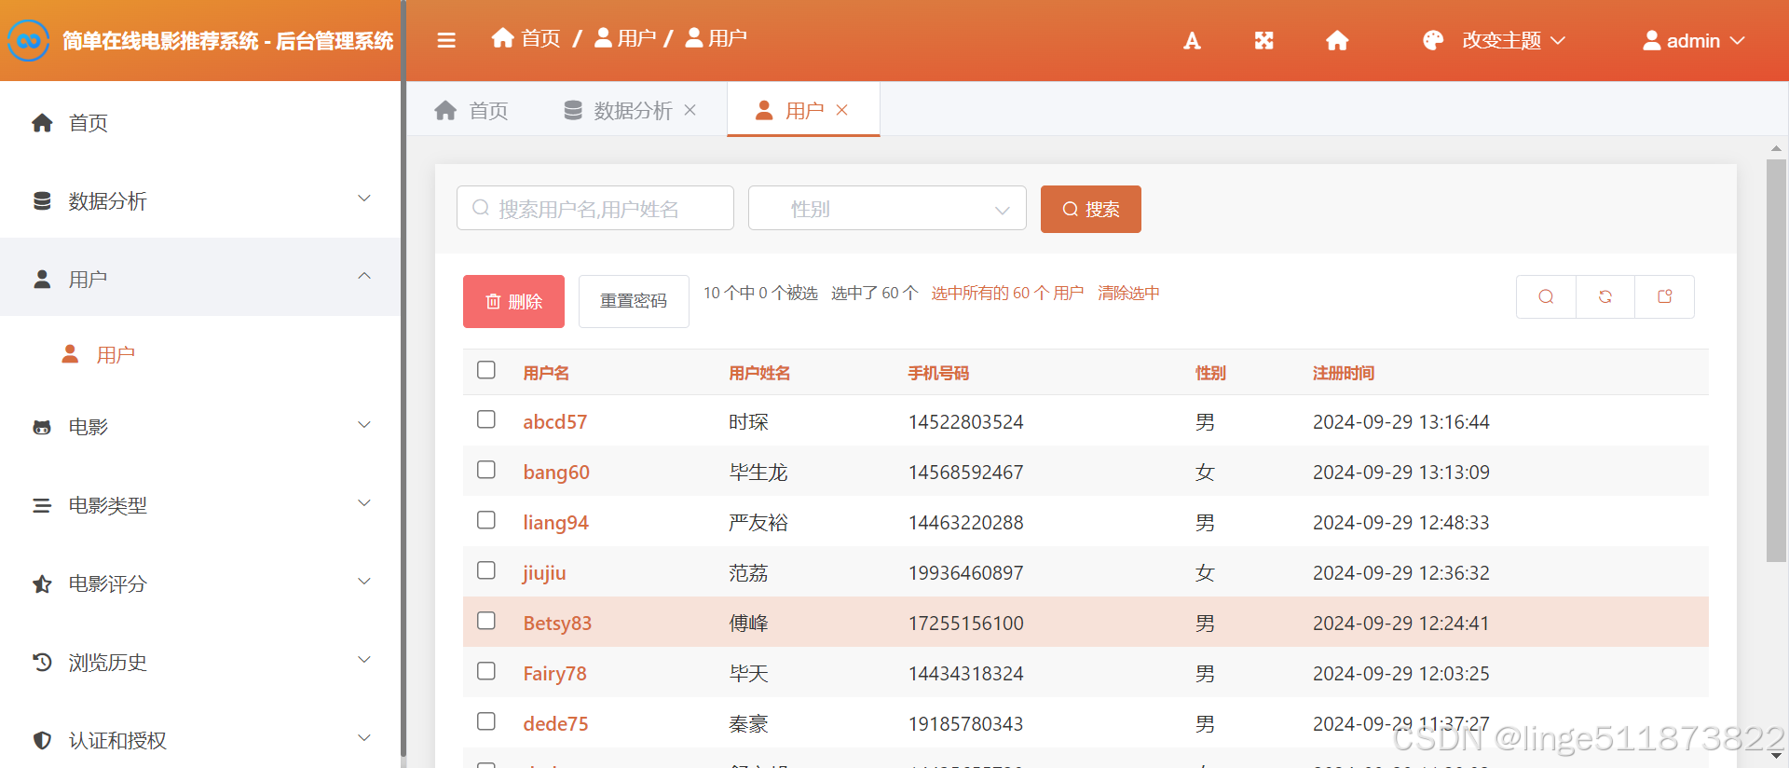1789x768 pixels.
Task: Check the Fairy78 row checkbox
Action: pyautogui.click(x=486, y=671)
